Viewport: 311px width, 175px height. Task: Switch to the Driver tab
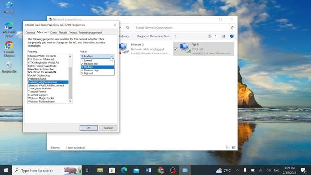click(53, 33)
